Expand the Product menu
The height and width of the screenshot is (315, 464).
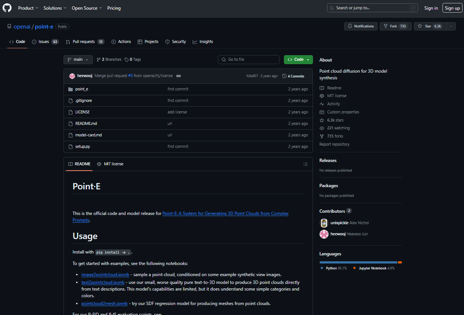(x=28, y=8)
